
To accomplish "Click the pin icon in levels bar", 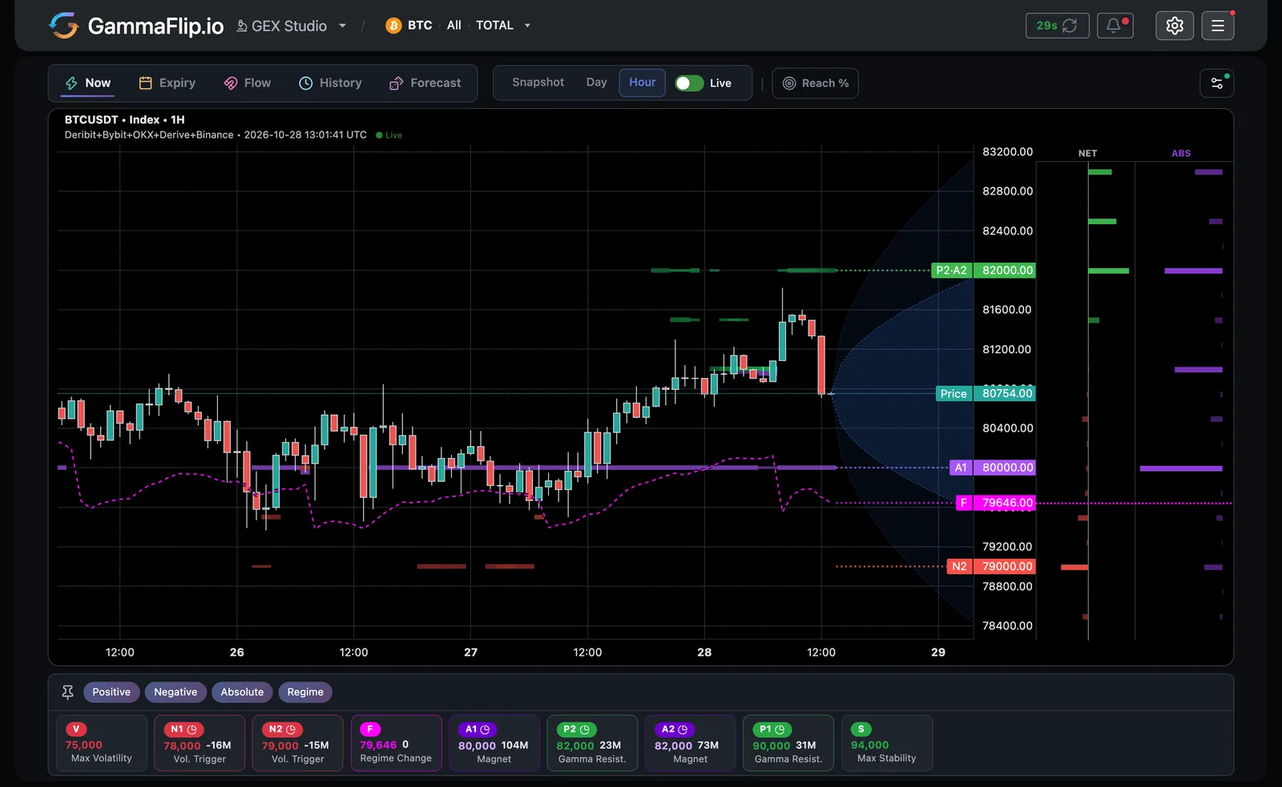I will click(x=67, y=692).
